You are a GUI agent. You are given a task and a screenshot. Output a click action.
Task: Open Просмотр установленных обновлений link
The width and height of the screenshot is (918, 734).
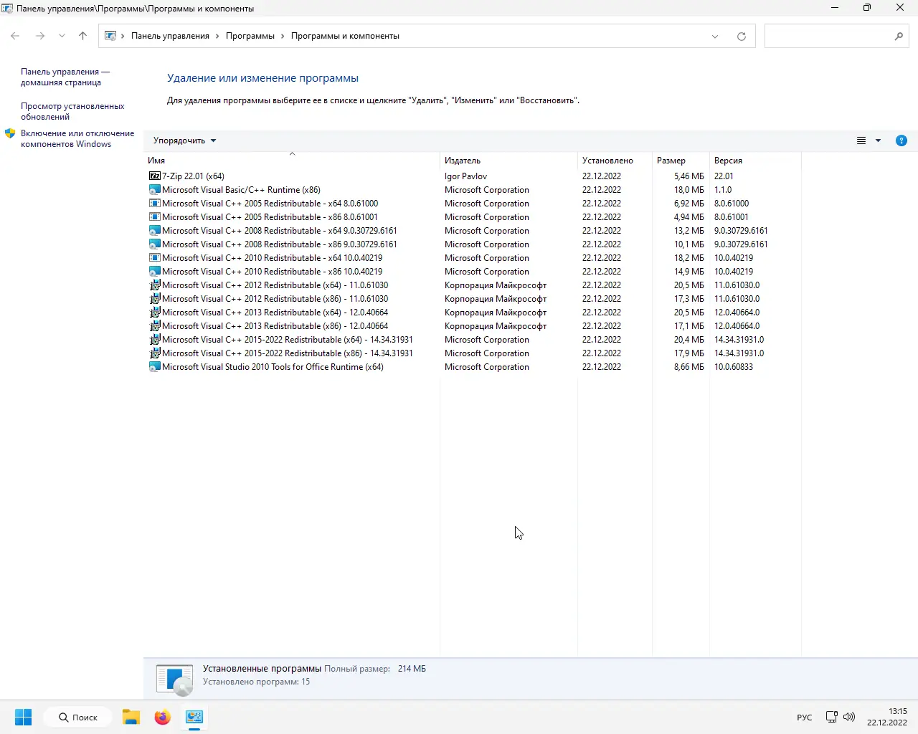(72, 111)
